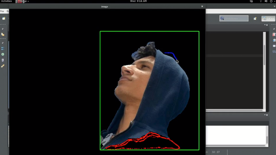Image resolution: width=276 pixels, height=155 pixels.
Task: Click the gray document icon in left sidebar
Action: point(3,60)
